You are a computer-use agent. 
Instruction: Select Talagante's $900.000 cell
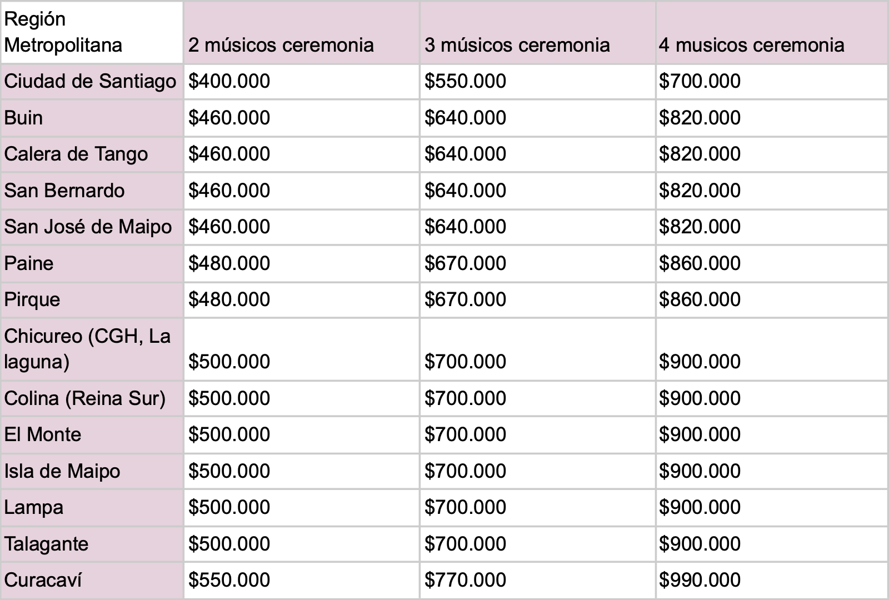tap(772, 544)
